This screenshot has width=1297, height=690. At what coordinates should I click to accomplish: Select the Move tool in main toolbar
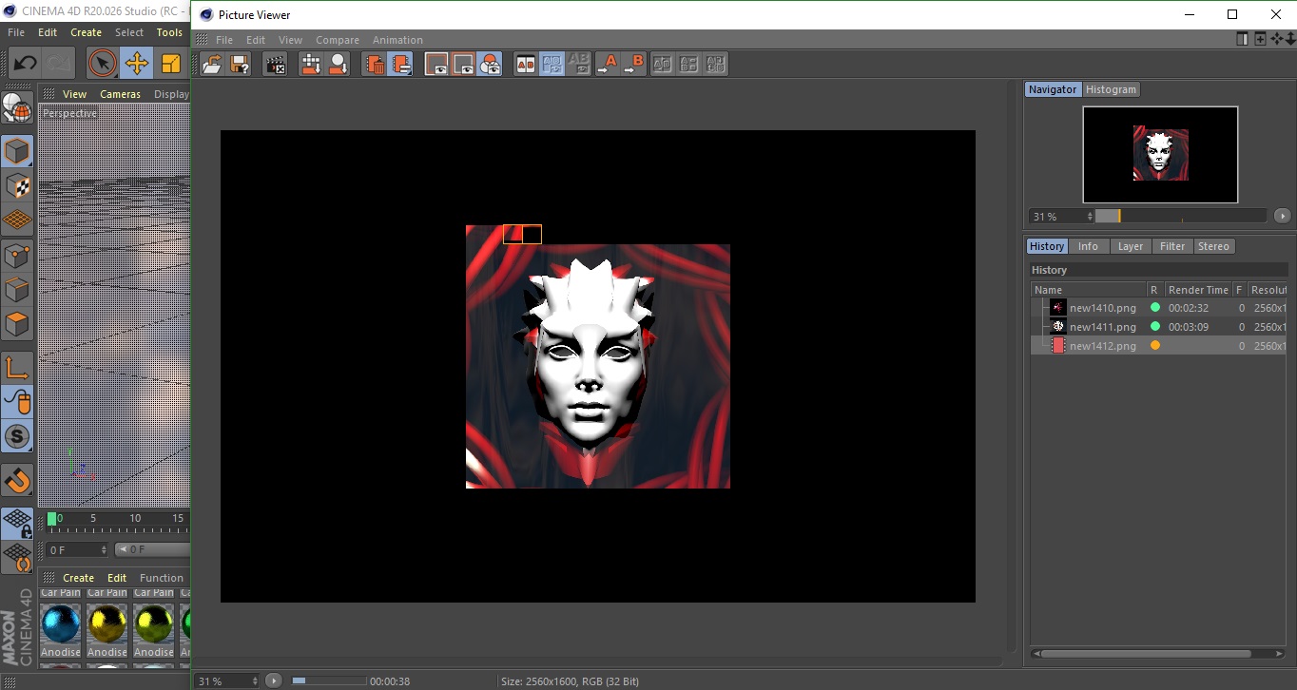(x=136, y=64)
